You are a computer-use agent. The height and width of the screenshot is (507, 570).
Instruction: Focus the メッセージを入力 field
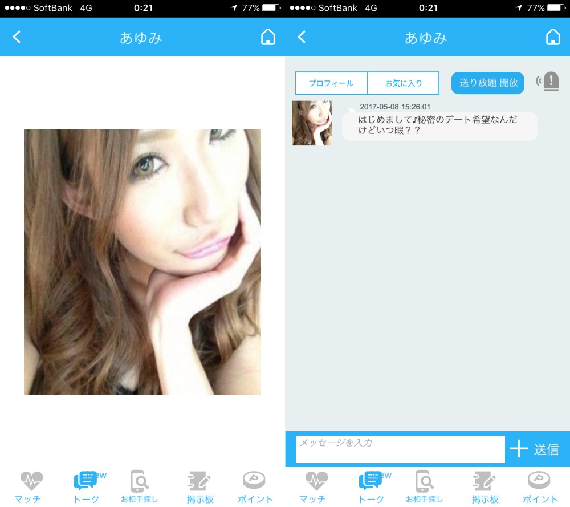(400, 449)
